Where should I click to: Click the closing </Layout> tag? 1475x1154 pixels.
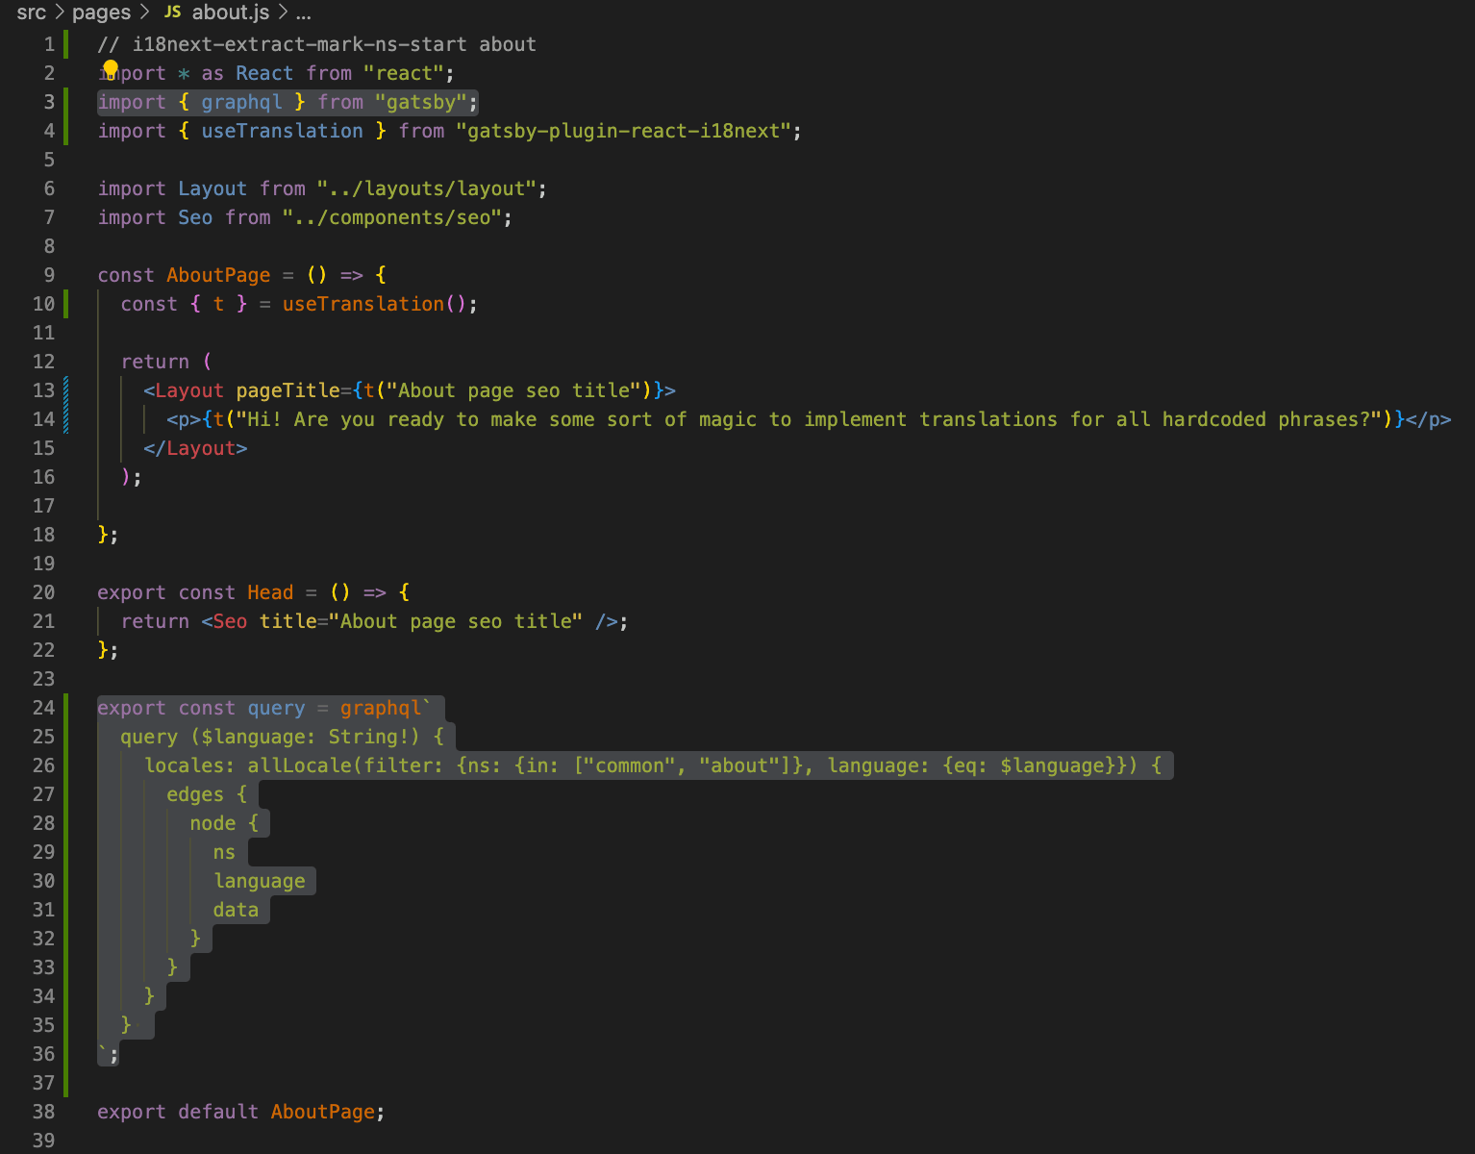click(x=195, y=448)
